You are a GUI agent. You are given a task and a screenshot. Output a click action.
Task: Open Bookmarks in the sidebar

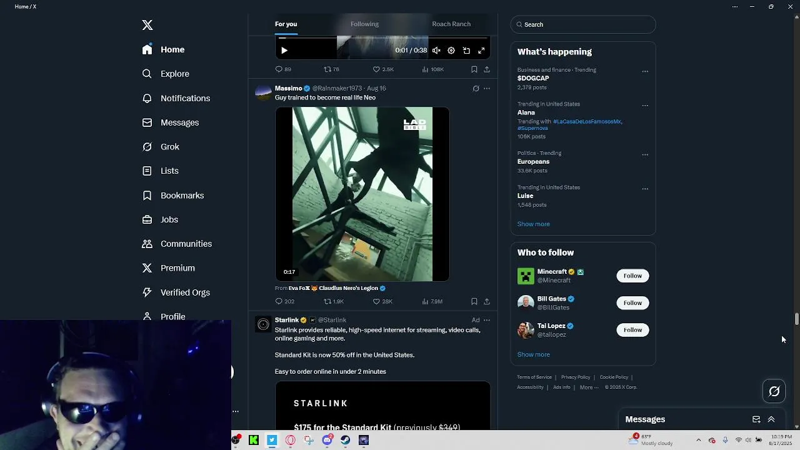[172, 196]
